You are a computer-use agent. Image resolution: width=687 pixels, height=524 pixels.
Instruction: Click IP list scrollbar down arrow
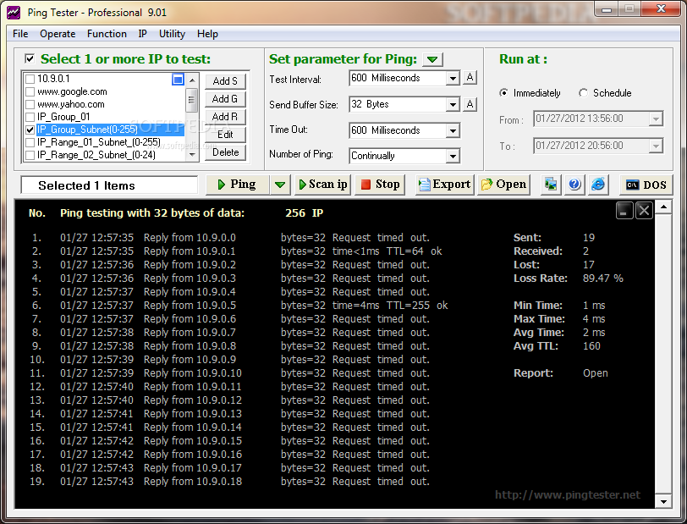coord(192,155)
